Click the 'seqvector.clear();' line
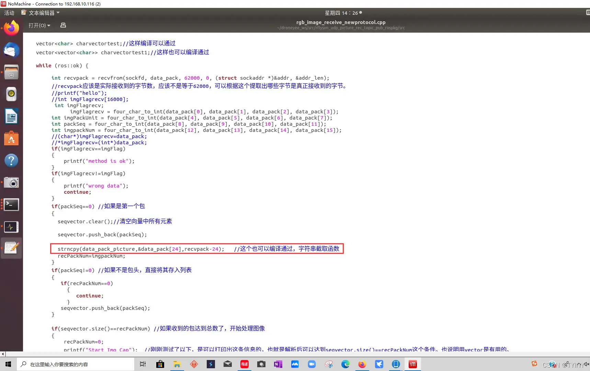 click(x=115, y=222)
